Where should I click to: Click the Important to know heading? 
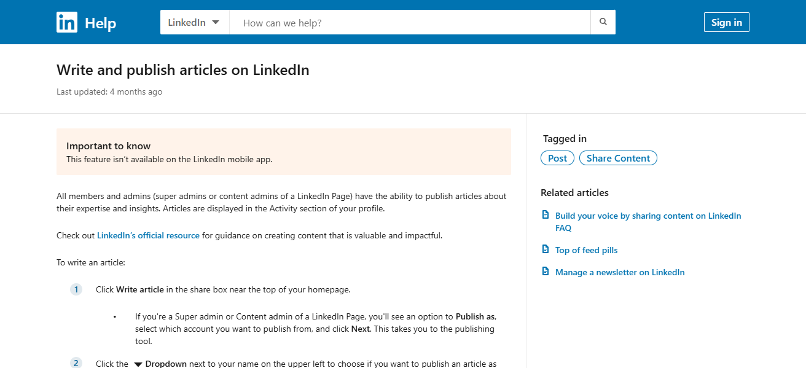point(109,146)
